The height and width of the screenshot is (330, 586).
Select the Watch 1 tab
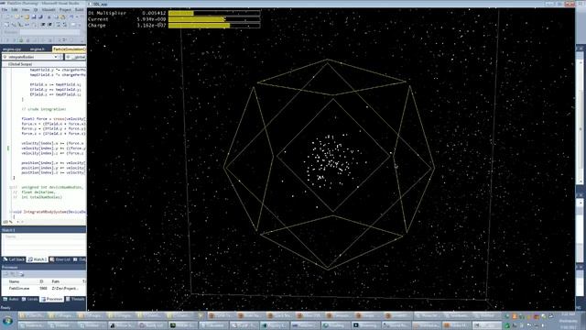(x=38, y=259)
